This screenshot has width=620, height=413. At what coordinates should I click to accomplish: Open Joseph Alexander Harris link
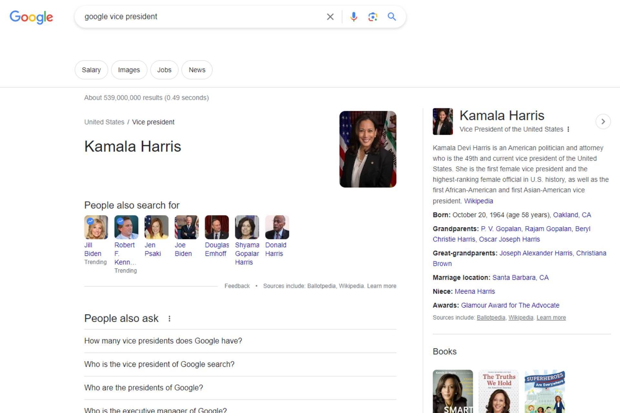point(536,253)
